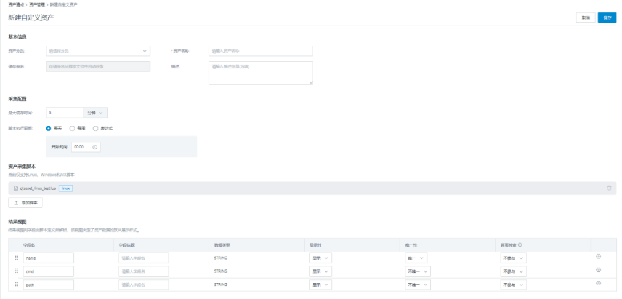
Task: Click the 字段标题 input in name row
Action: point(143,258)
